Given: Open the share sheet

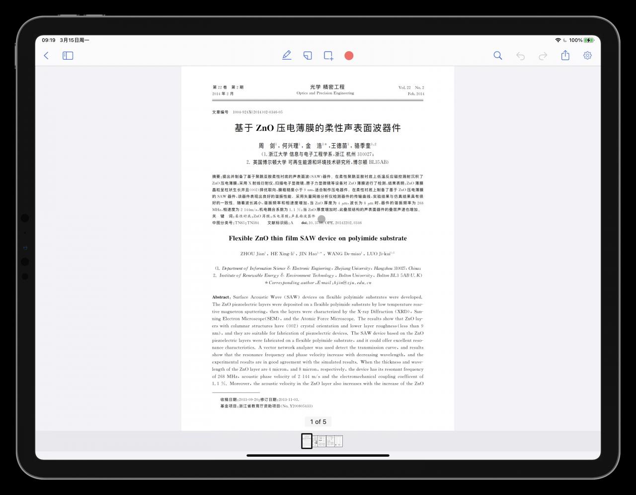Looking at the screenshot, I should point(565,55).
